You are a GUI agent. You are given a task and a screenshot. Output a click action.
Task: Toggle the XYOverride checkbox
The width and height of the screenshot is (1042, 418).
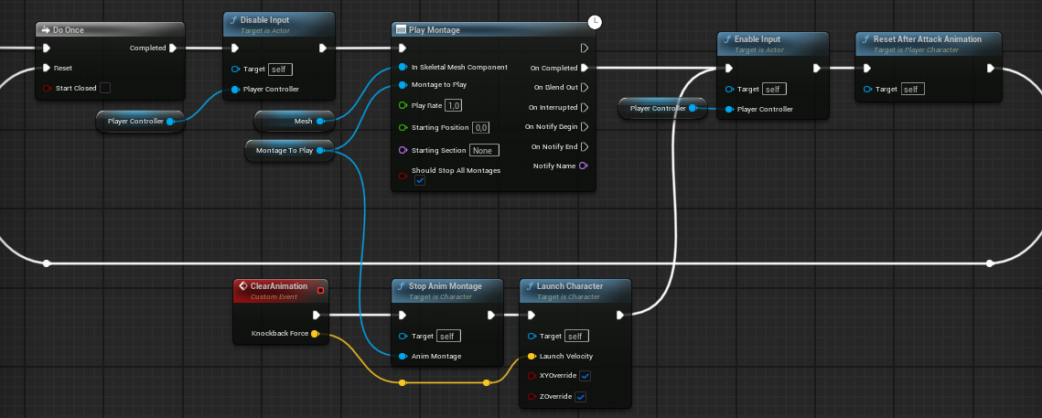585,376
